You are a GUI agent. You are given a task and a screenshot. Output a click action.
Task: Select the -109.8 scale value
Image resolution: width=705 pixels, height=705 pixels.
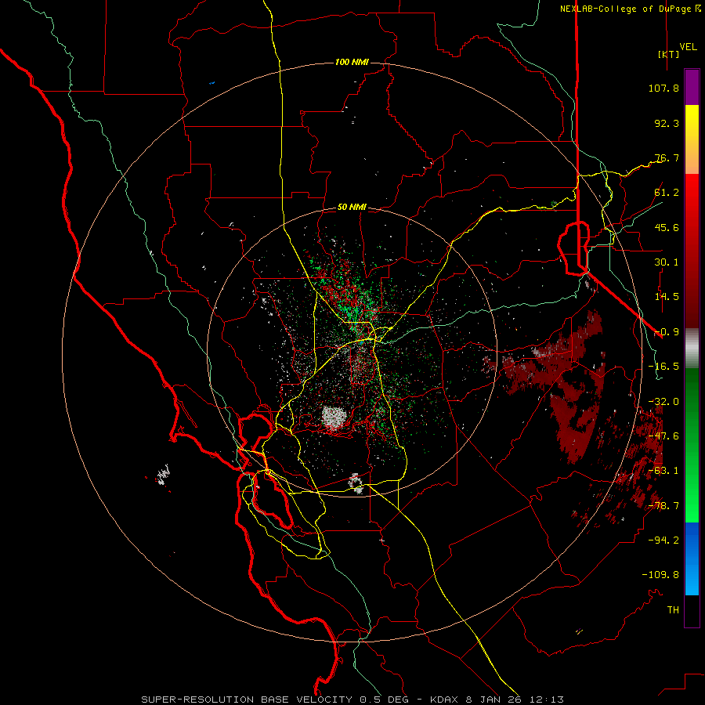[660, 575]
